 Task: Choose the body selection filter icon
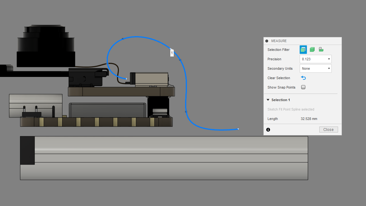pos(312,49)
